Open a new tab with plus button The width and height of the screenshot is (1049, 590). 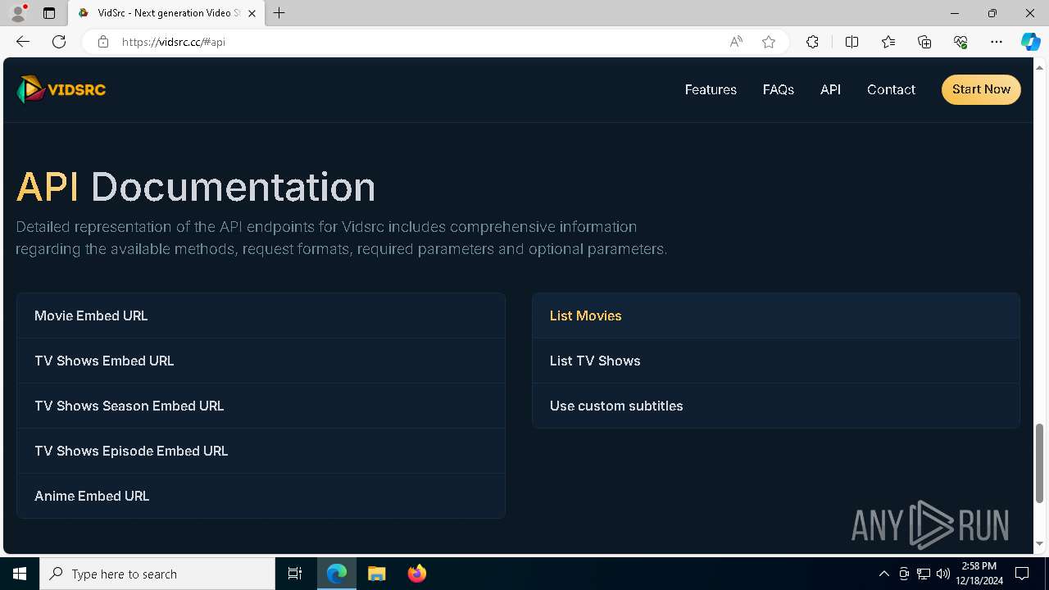[279, 13]
